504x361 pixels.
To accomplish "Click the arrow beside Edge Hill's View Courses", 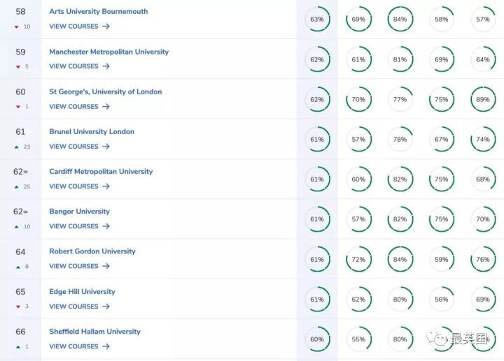I will click(106, 307).
